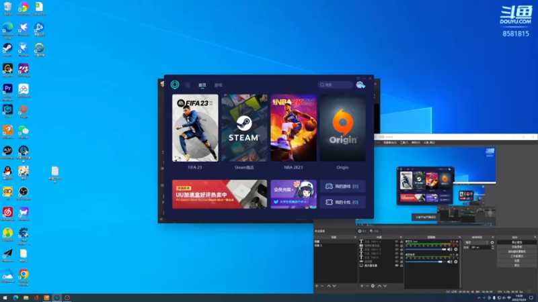538x302 pixels.
Task: Open the 工具(T) menu in OBS
Action: tap(404, 142)
